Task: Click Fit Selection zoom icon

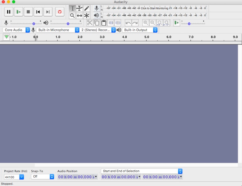Action: tap(160, 23)
